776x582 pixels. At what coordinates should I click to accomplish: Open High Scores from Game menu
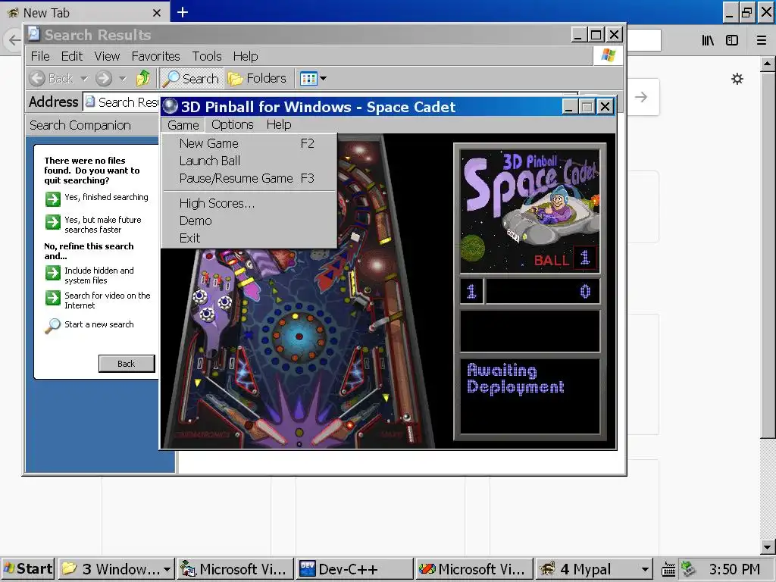point(249,203)
